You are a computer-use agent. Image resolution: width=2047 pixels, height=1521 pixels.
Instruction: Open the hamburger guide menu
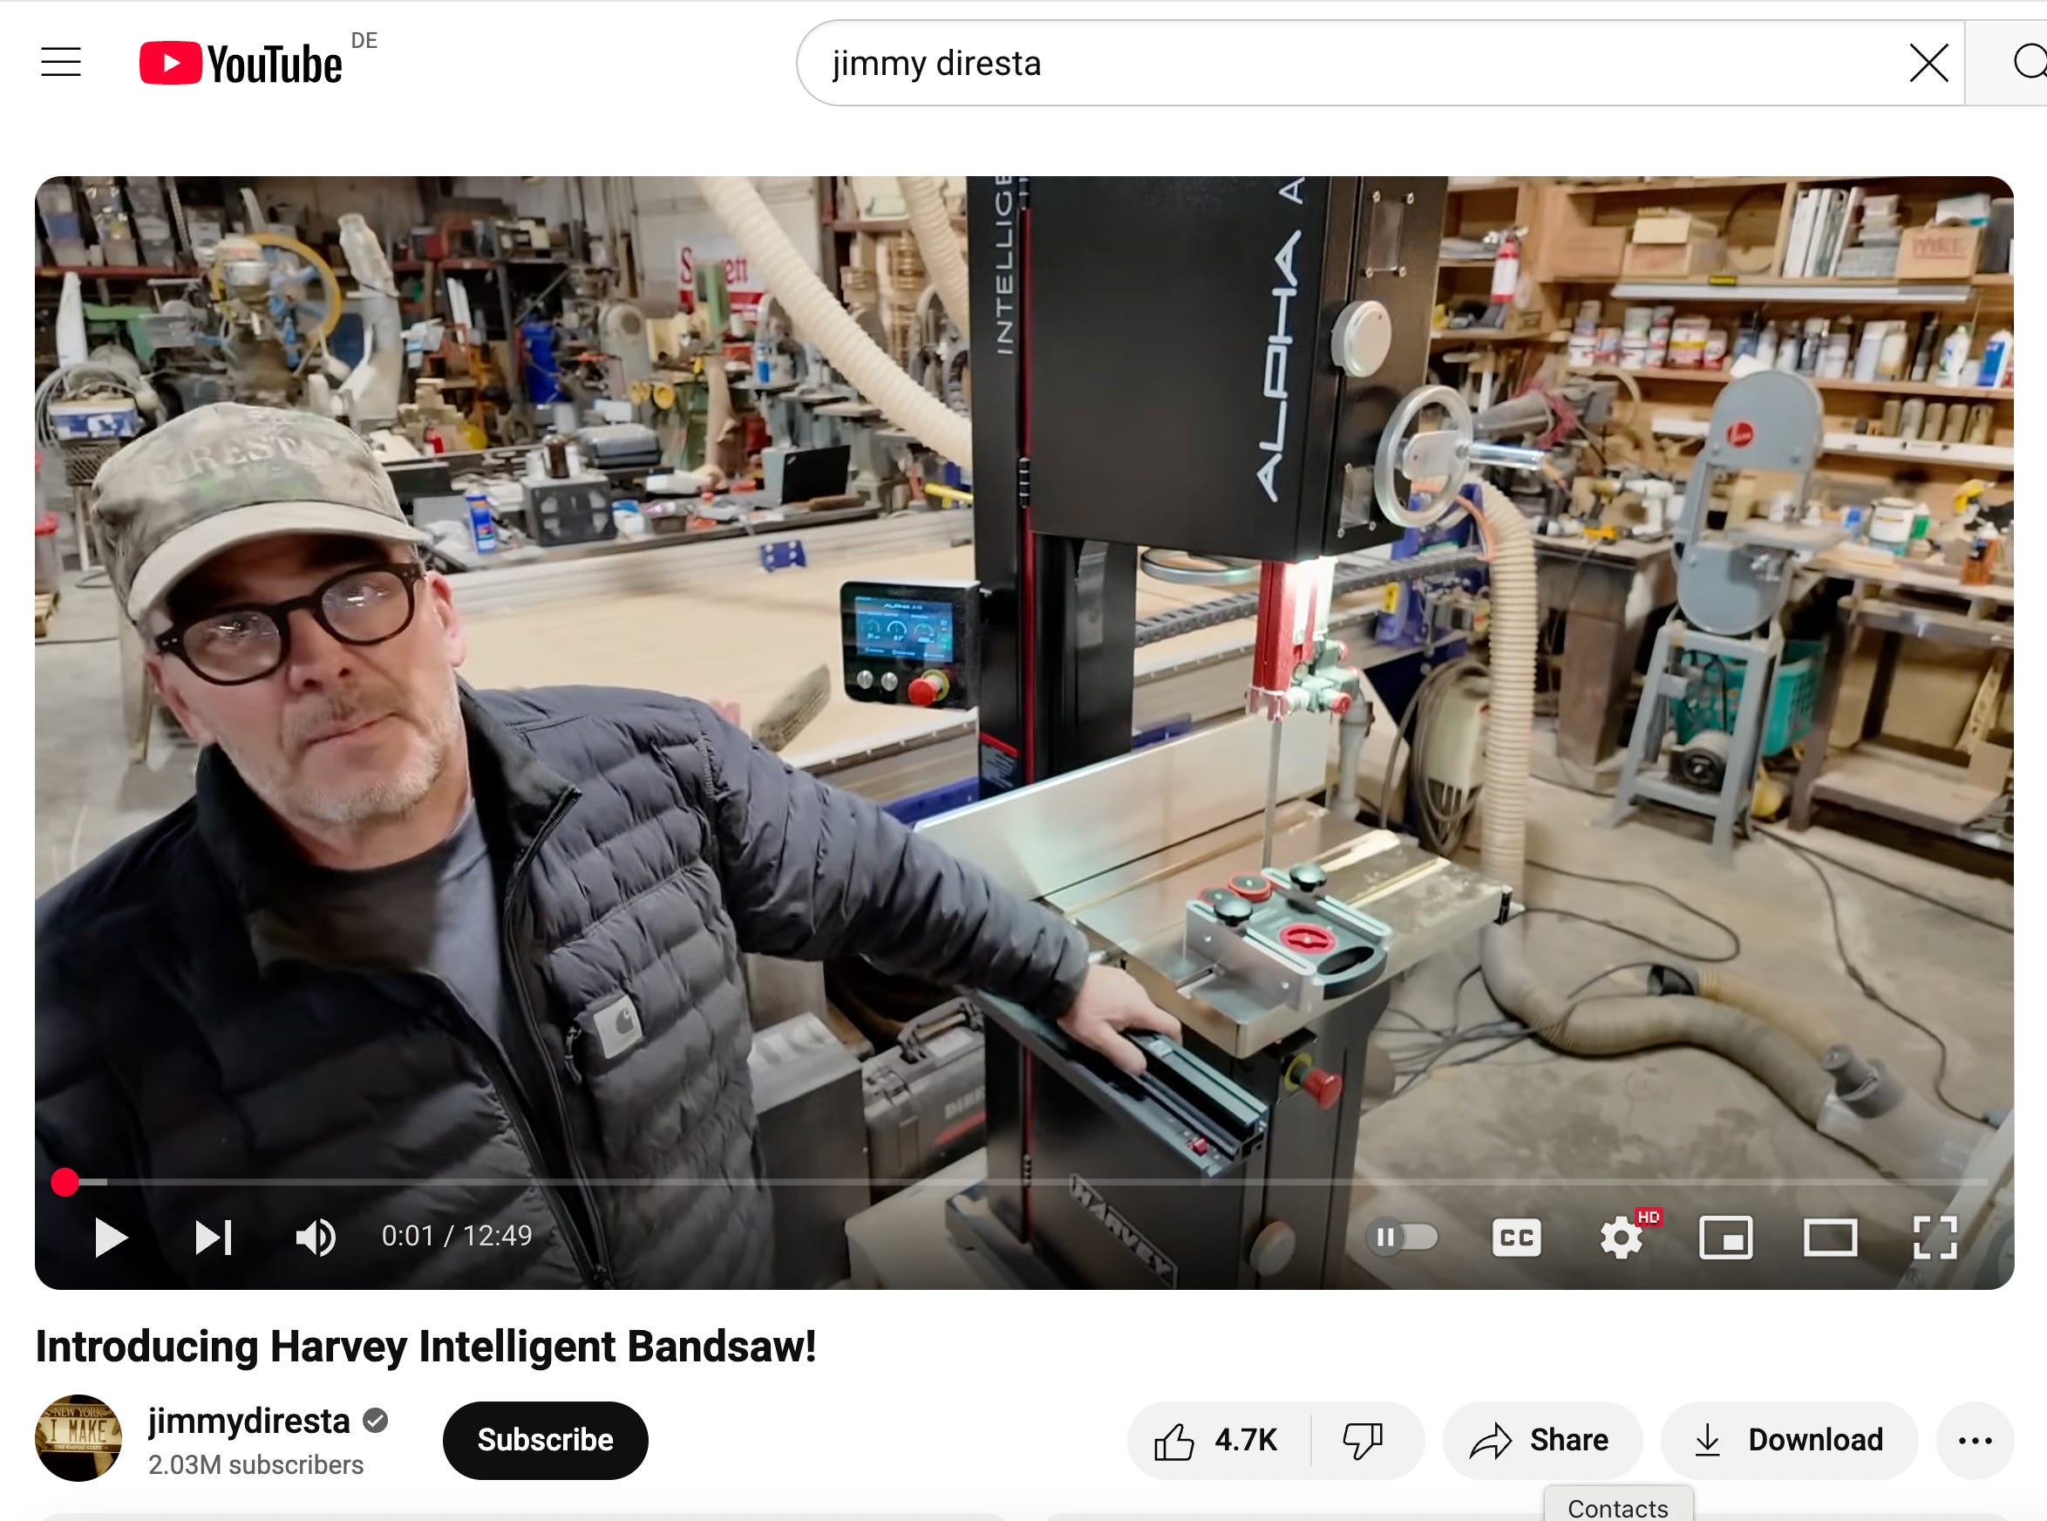[61, 63]
